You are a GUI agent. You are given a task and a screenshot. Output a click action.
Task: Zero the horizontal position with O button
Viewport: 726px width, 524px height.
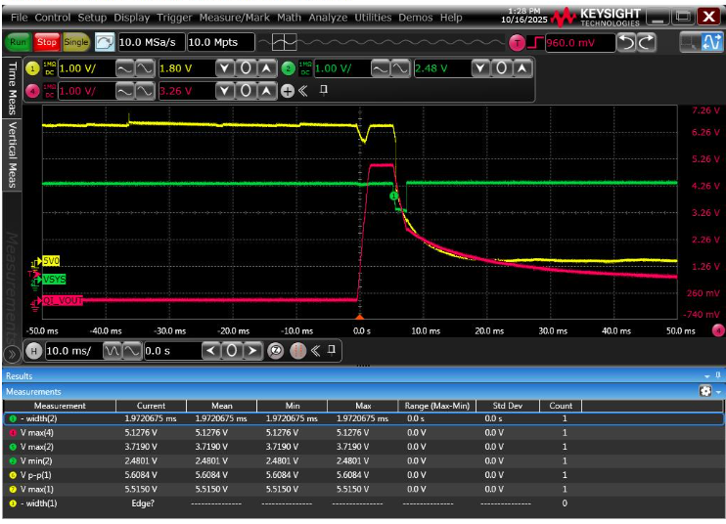232,351
